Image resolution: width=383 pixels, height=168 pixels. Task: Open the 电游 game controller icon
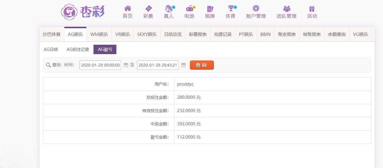click(189, 9)
